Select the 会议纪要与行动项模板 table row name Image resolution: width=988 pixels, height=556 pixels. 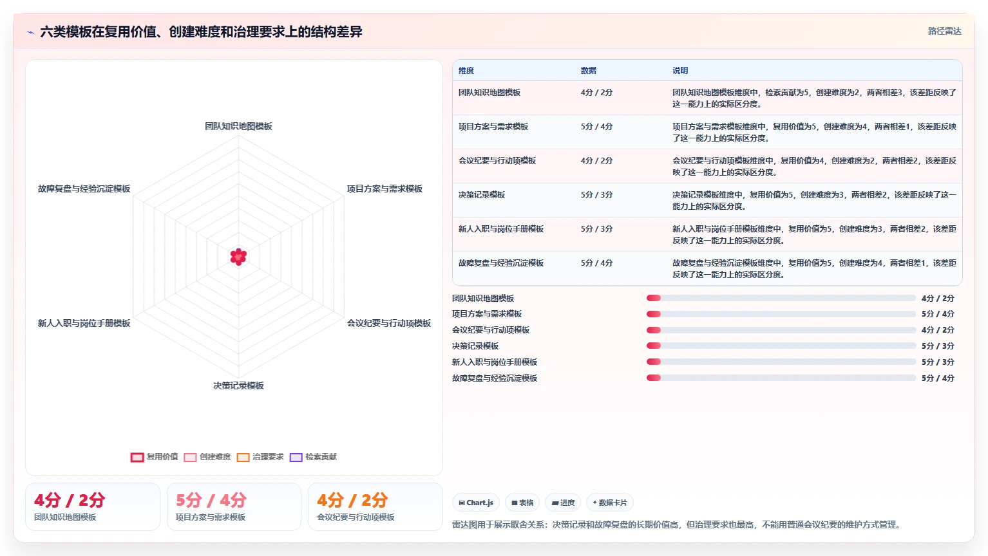coord(497,161)
